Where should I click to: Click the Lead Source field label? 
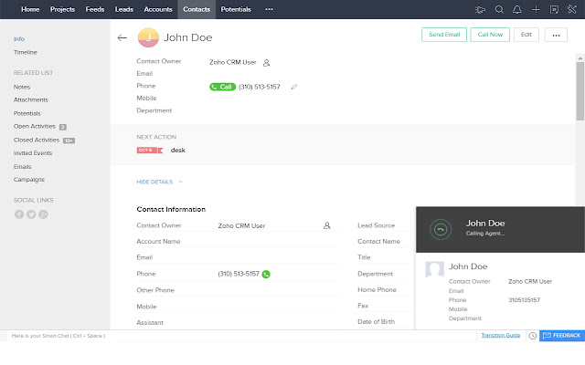click(376, 225)
